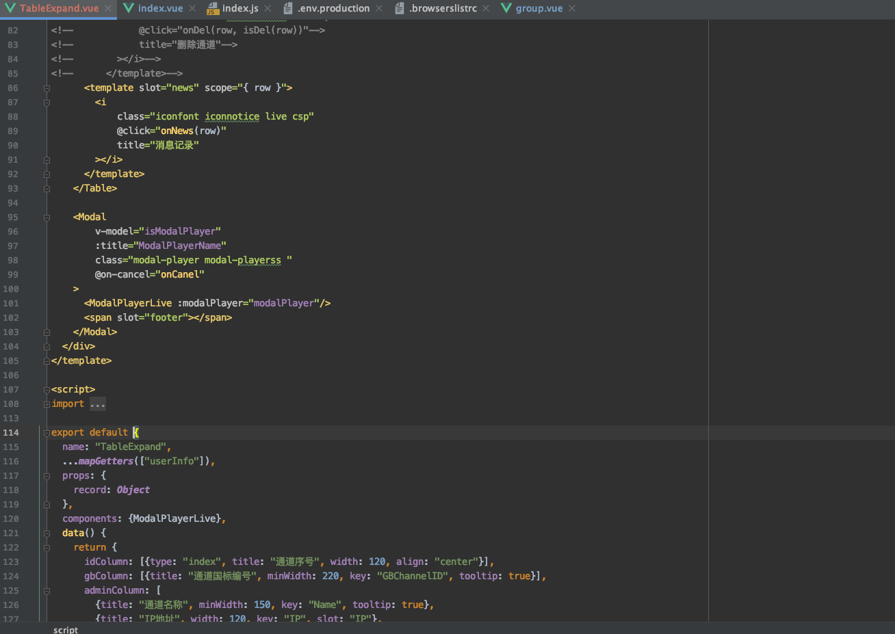Click the "ModalPlayerName" title binding
This screenshot has width=895, height=634.
[180, 246]
